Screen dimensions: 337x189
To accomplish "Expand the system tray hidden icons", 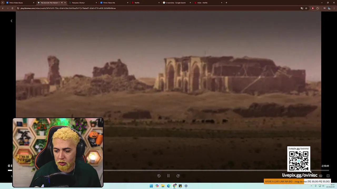I will point(311,186).
